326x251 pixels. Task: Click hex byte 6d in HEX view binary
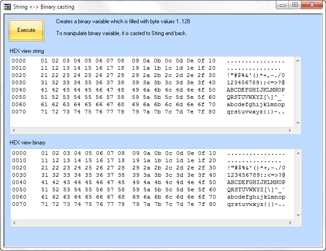[x=180, y=197]
